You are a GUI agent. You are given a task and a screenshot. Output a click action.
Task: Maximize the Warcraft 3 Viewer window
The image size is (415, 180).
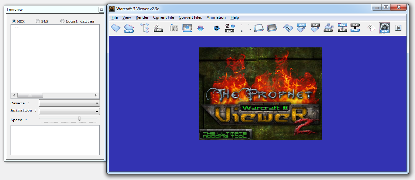pos(386,7)
